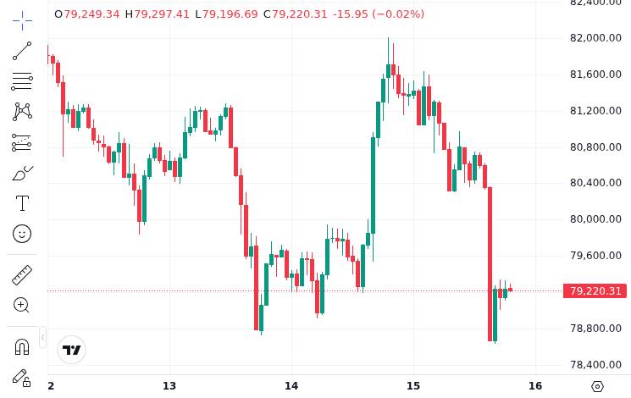The image size is (631, 398).
Task: Select the crosshair cursor tool
Action: coord(22,20)
